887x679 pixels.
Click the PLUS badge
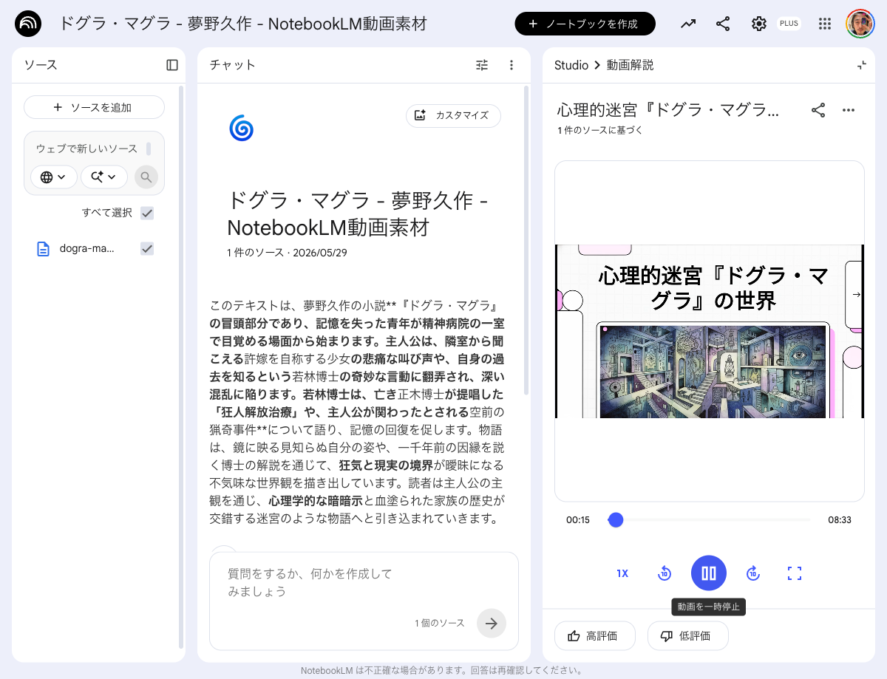pyautogui.click(x=789, y=24)
